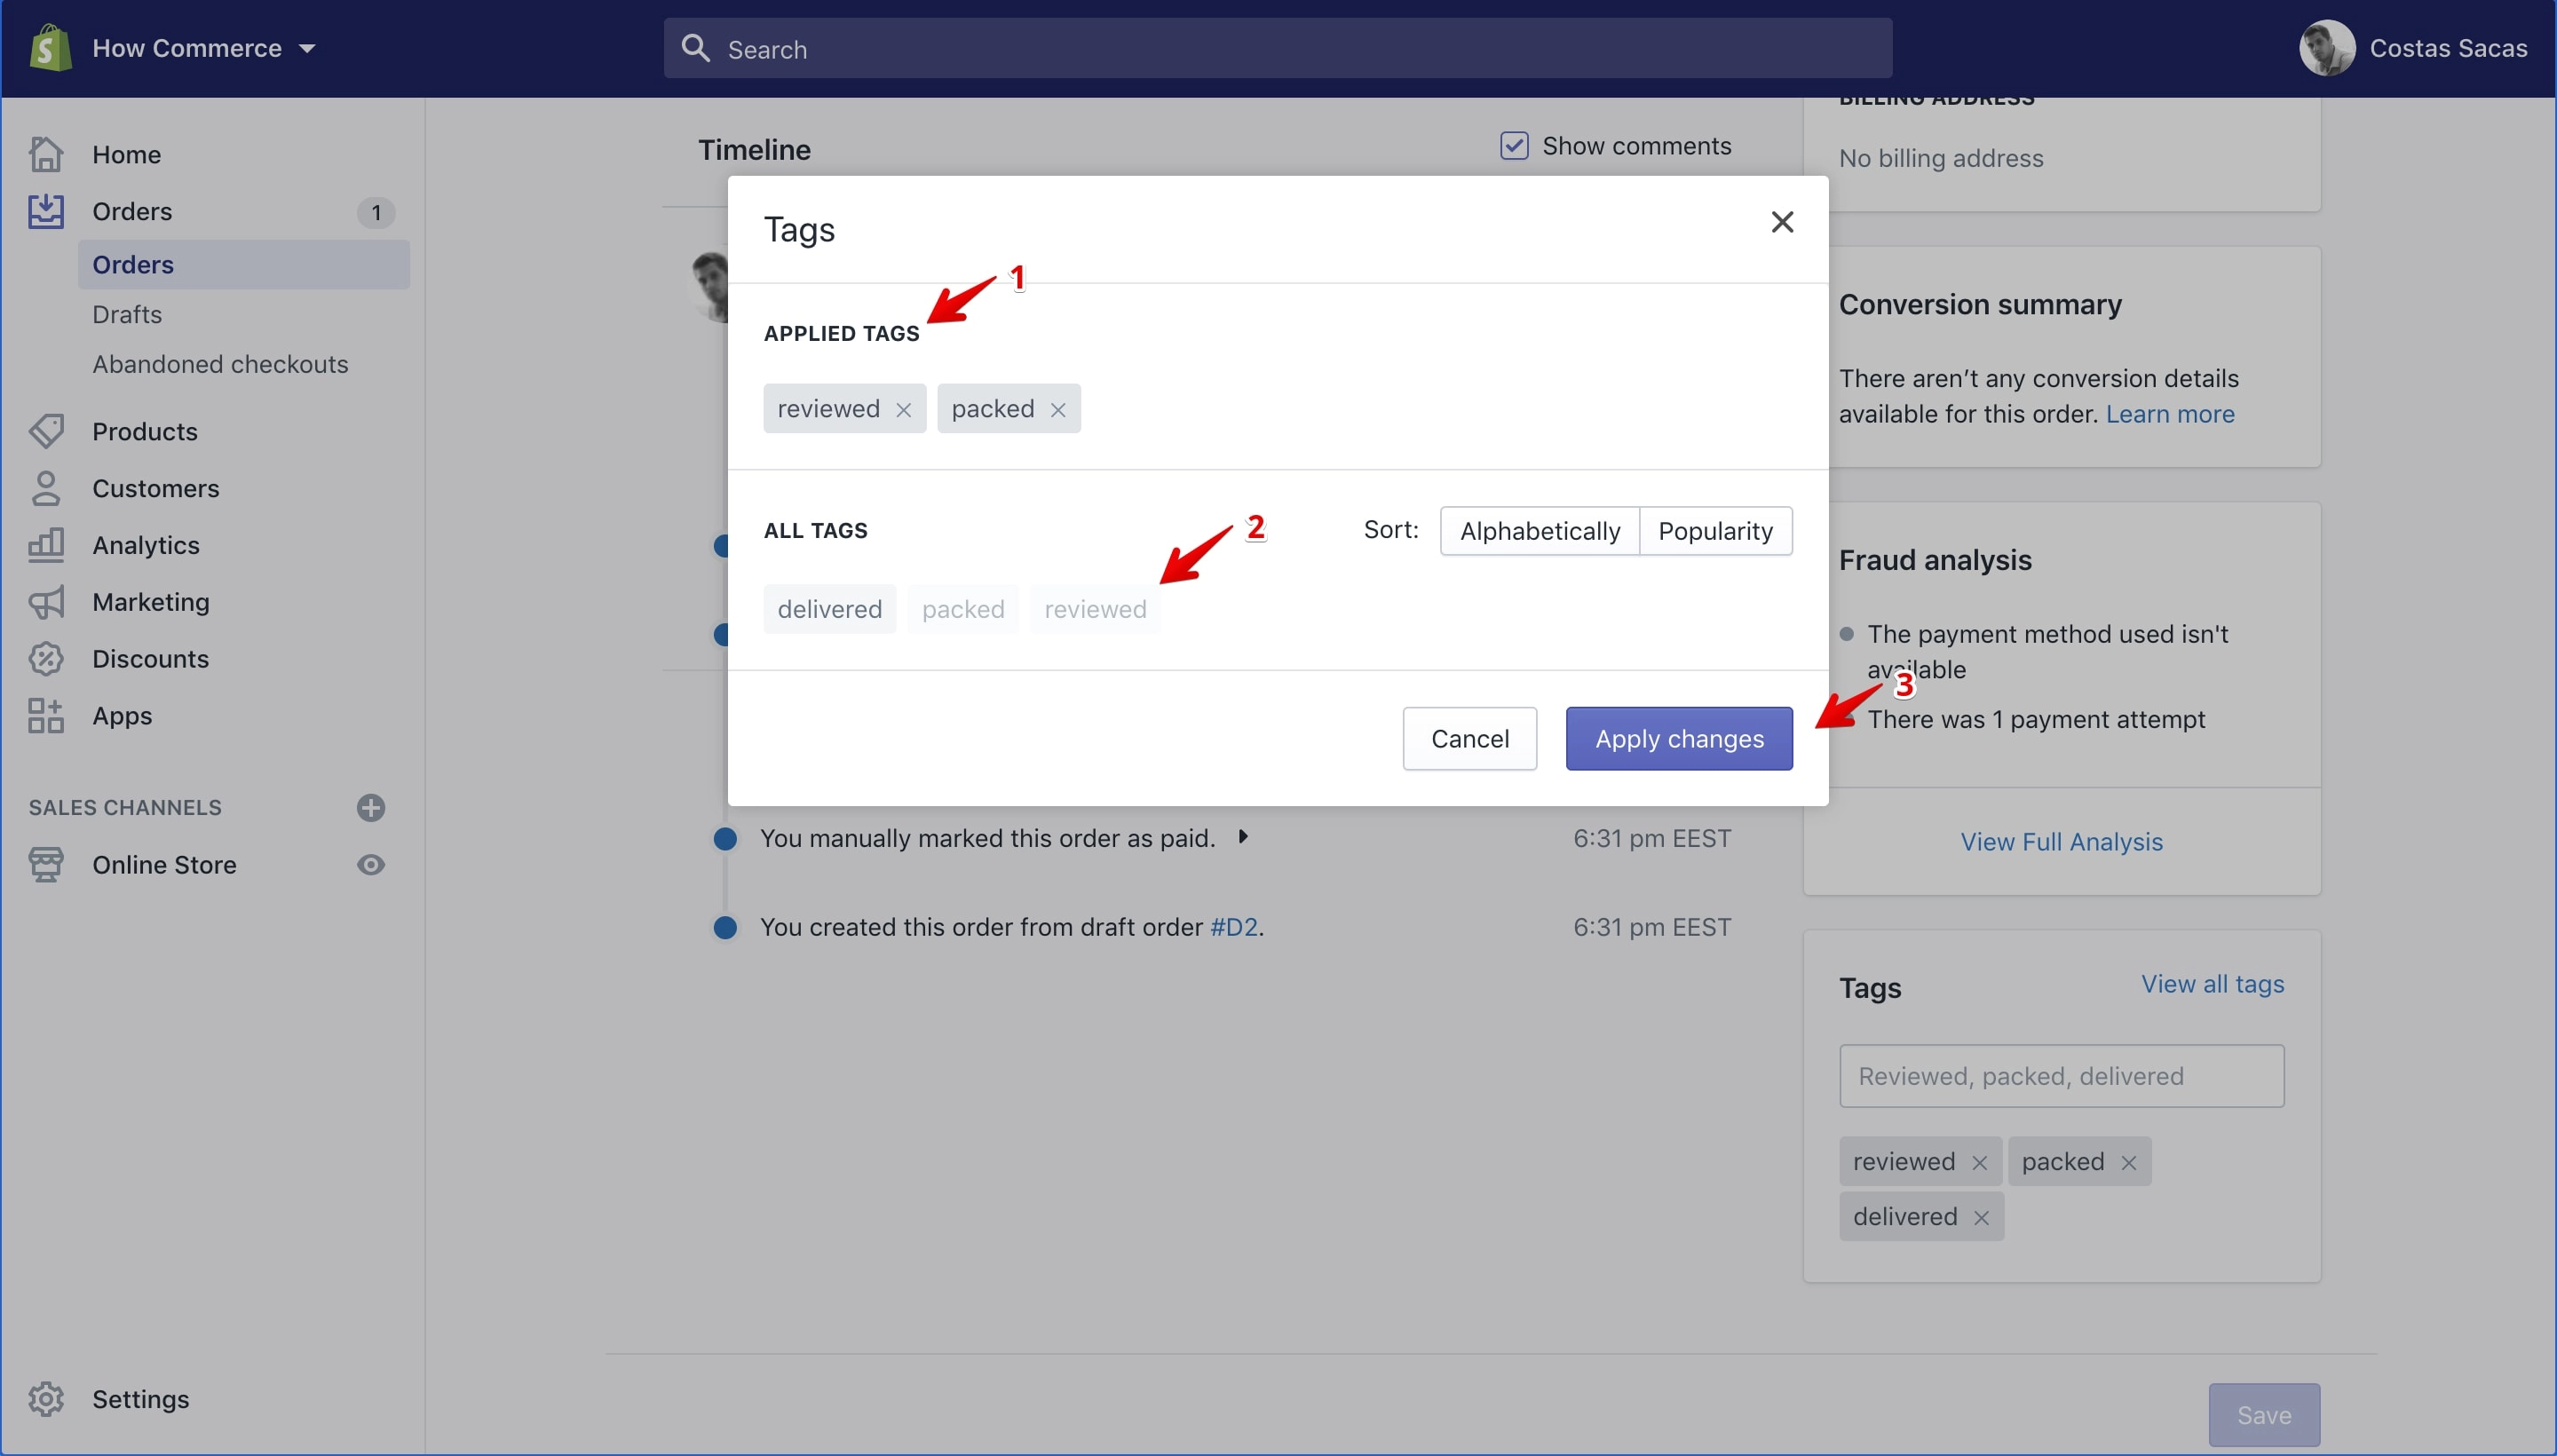Image resolution: width=2557 pixels, height=1456 pixels.
Task: Click the Products tag icon
Action: pos(46,431)
